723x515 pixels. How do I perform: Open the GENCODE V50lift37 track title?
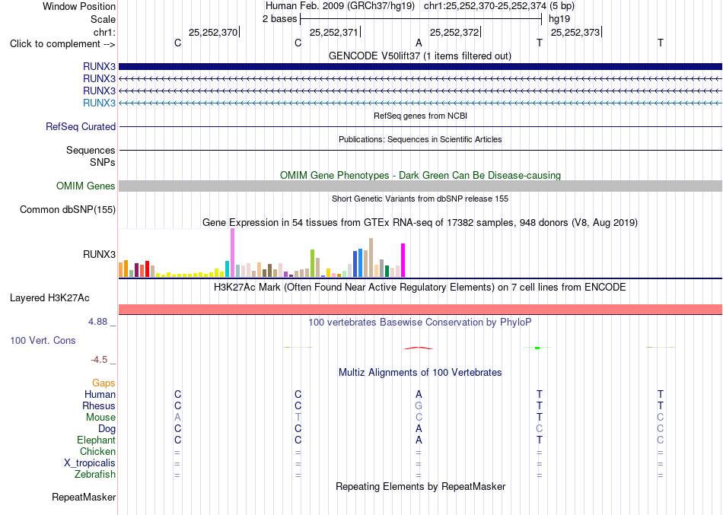click(x=419, y=56)
